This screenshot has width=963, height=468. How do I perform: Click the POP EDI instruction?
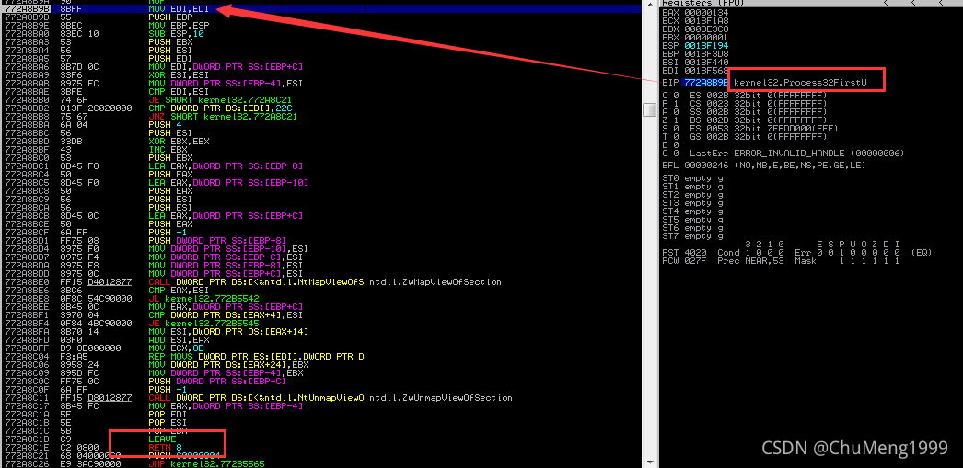(x=168, y=414)
